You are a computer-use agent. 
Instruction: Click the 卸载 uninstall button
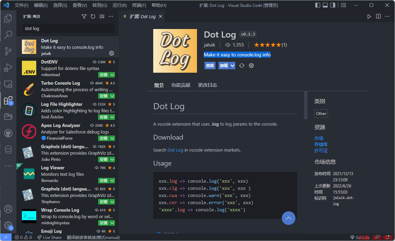click(224, 66)
